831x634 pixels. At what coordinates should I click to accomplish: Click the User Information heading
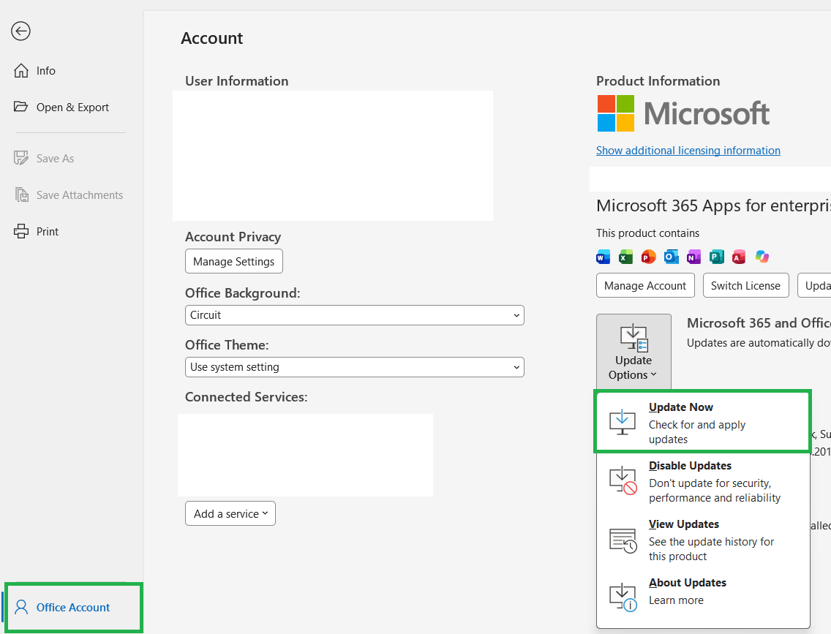point(237,81)
